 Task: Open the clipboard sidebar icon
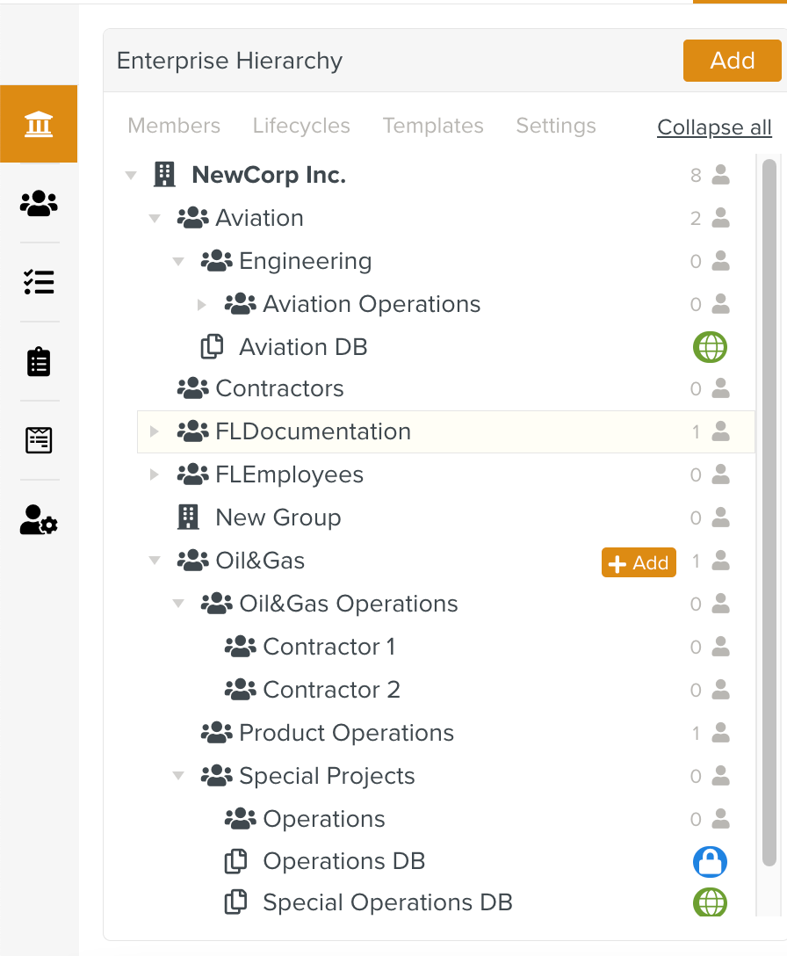[39, 361]
